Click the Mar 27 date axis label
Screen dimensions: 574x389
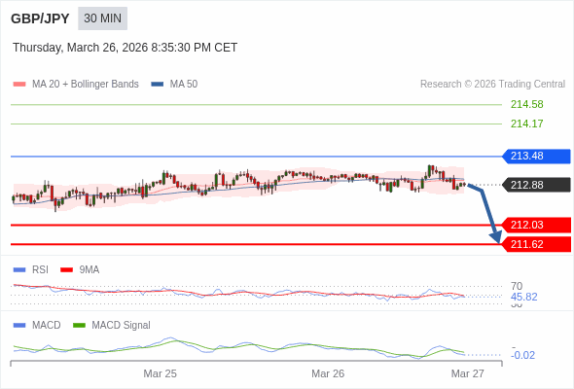(x=468, y=373)
